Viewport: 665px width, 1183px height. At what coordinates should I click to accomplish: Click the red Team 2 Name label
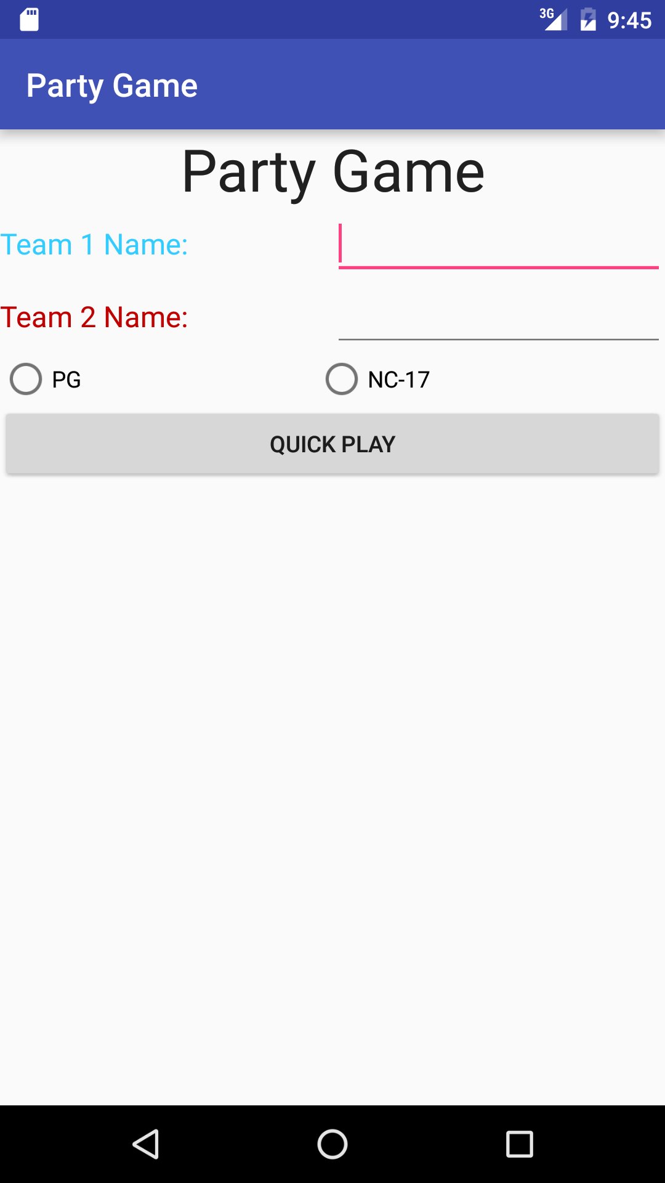tap(94, 317)
